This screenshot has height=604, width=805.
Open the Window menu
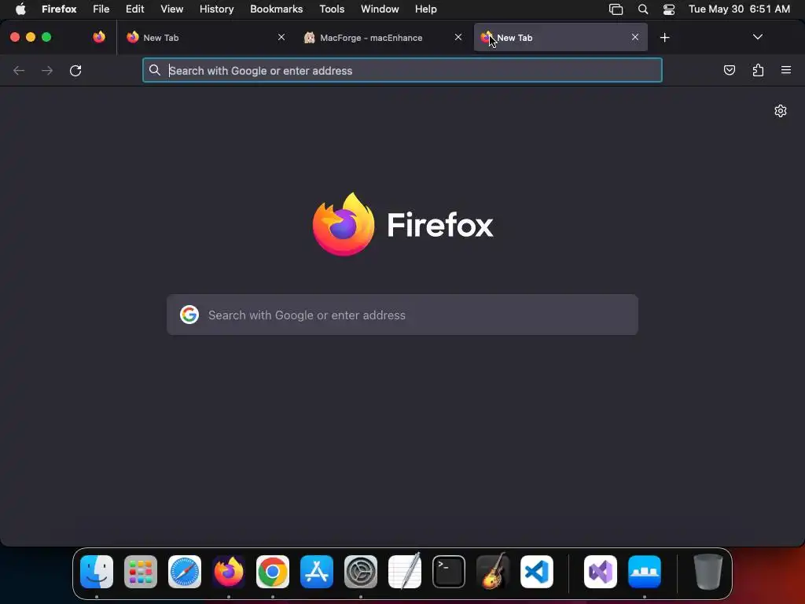click(380, 9)
